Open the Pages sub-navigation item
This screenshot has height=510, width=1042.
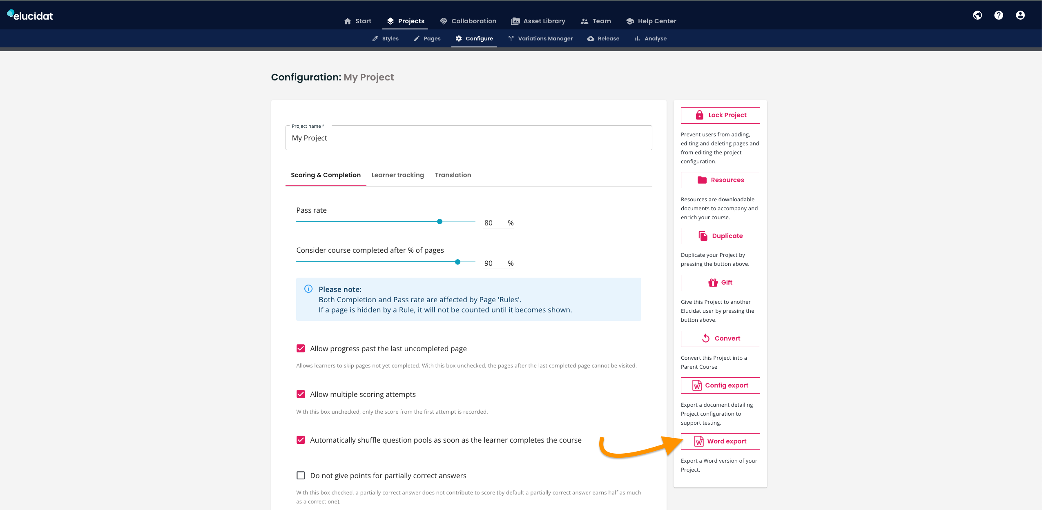pyautogui.click(x=427, y=39)
